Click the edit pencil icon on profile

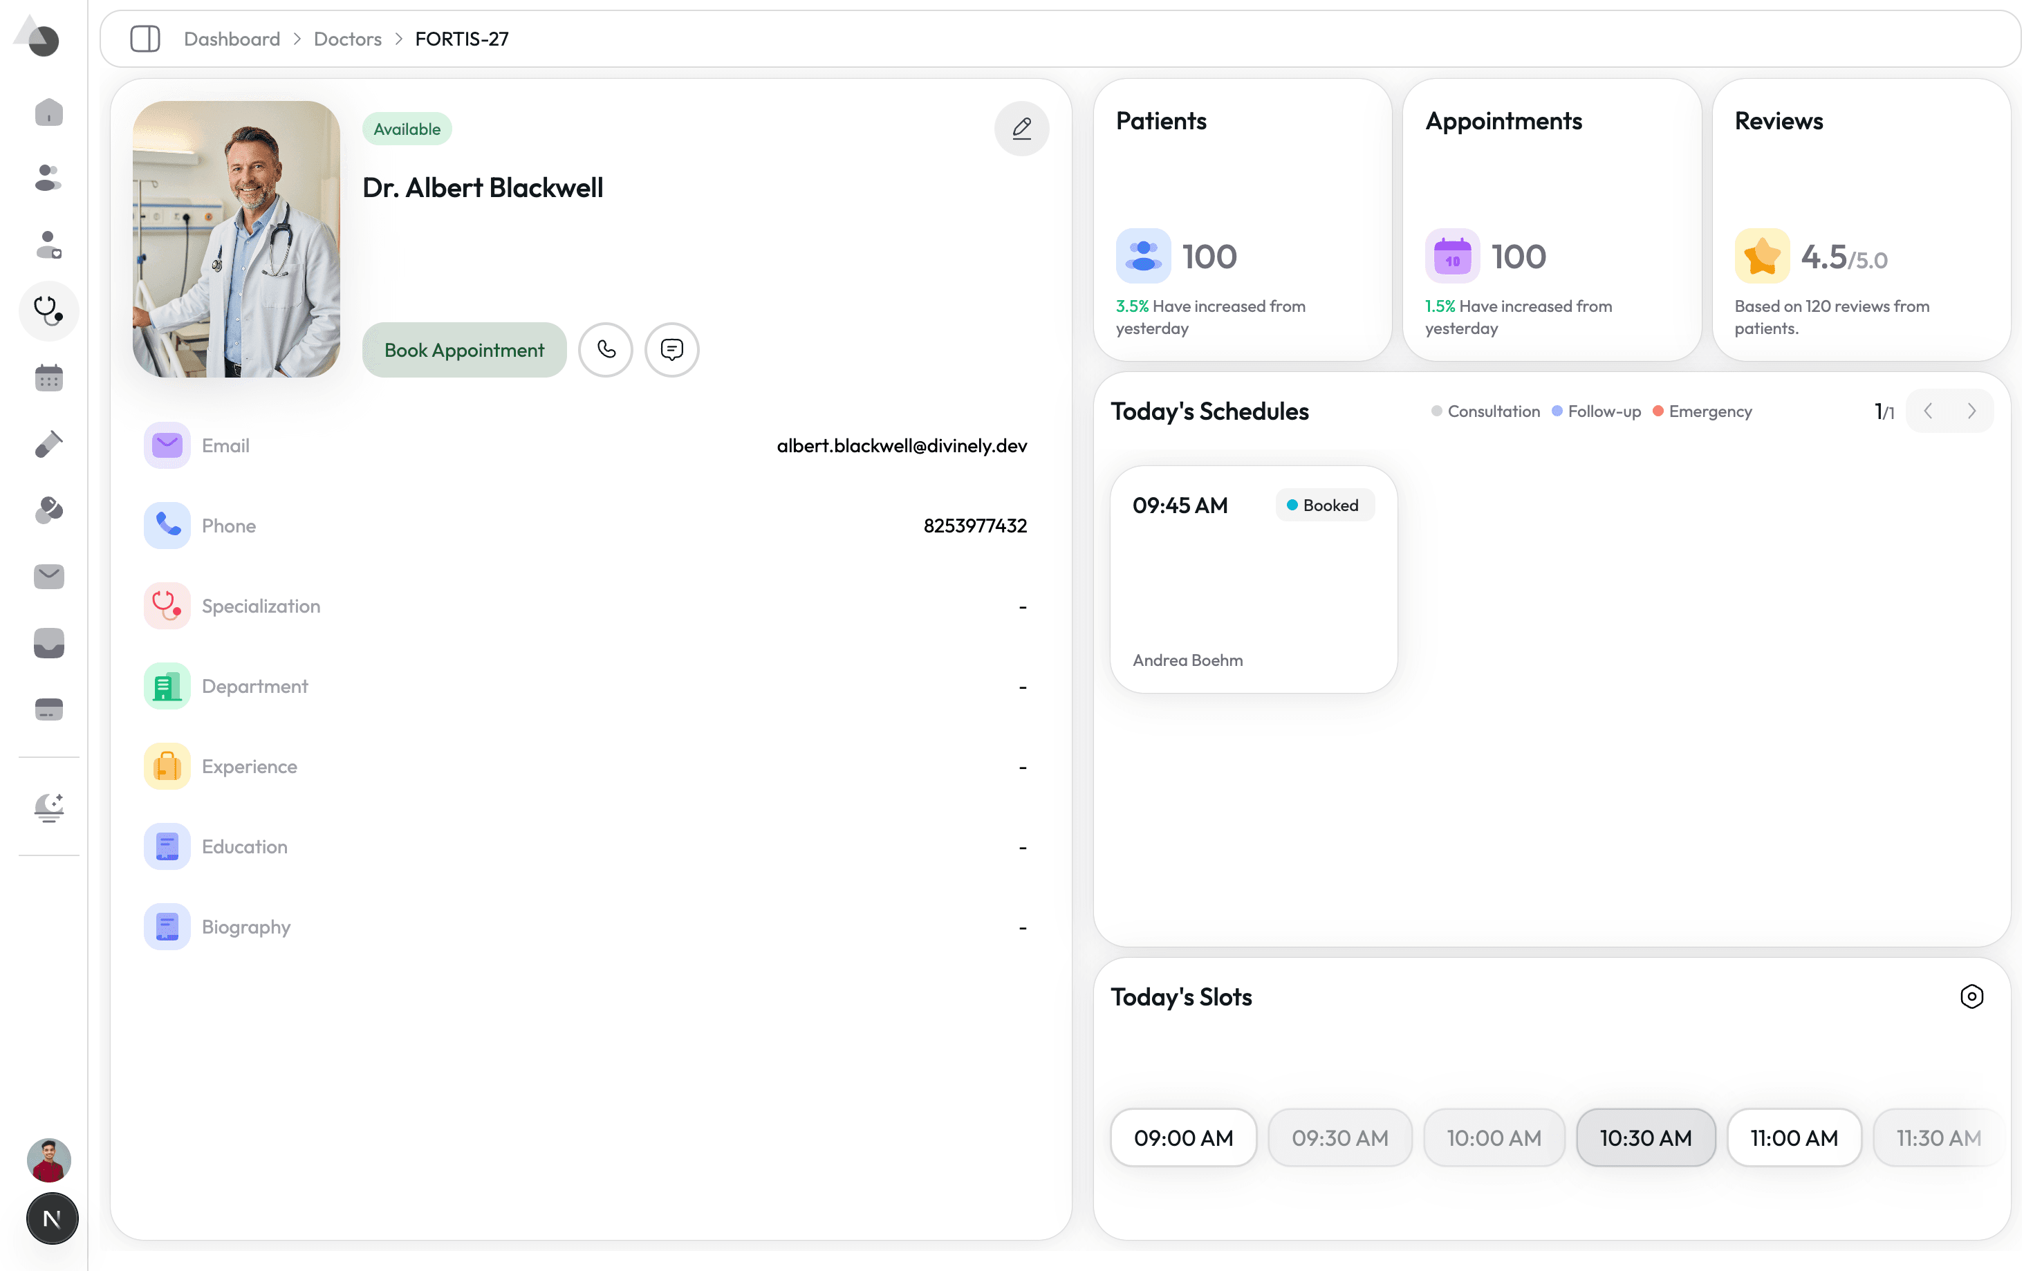[x=1021, y=129]
